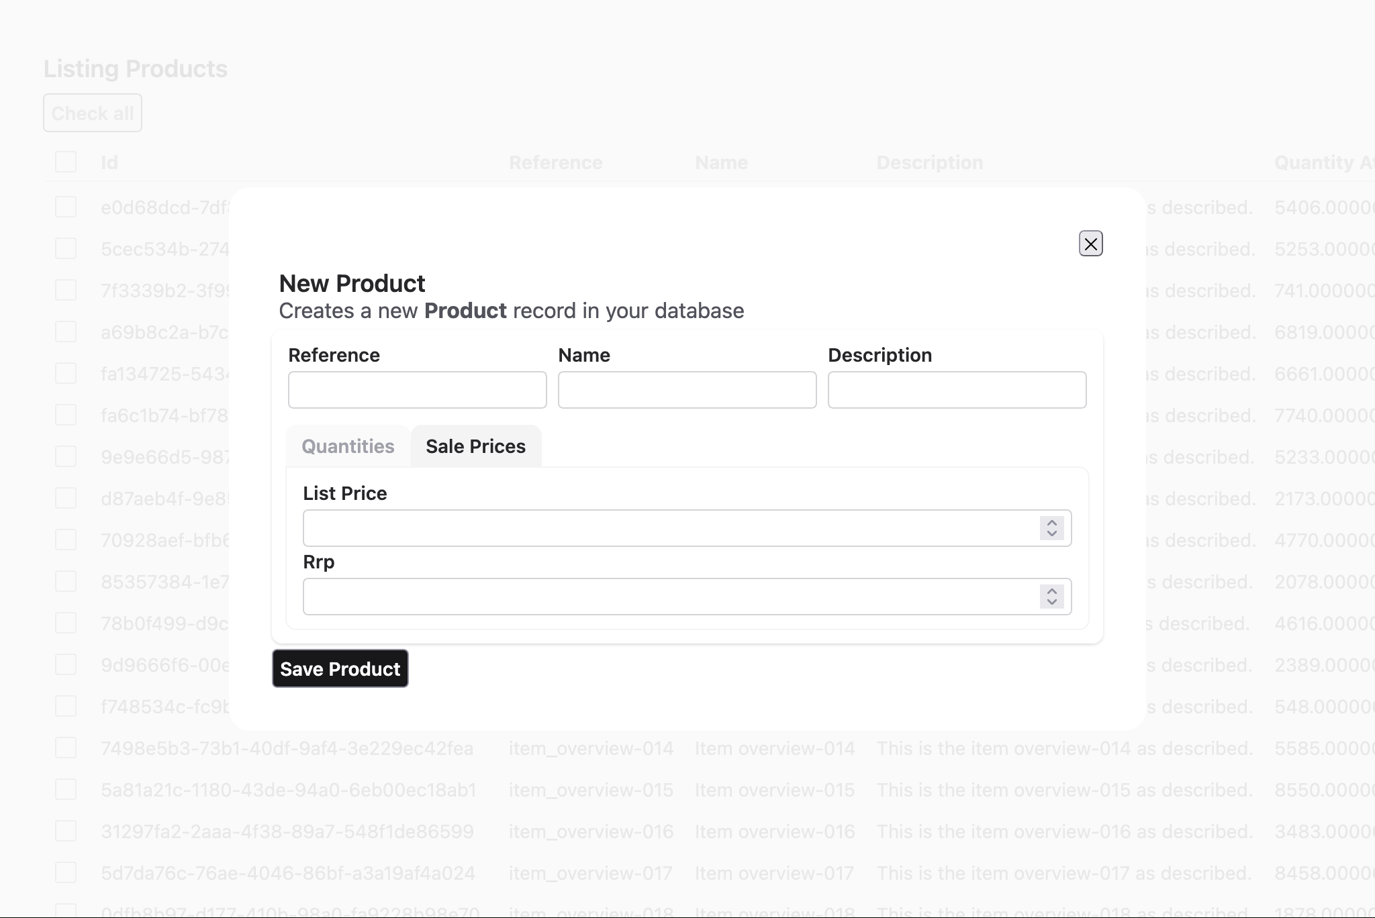Image resolution: width=1375 pixels, height=918 pixels.
Task: Close the New Product dialog
Action: coord(1090,244)
